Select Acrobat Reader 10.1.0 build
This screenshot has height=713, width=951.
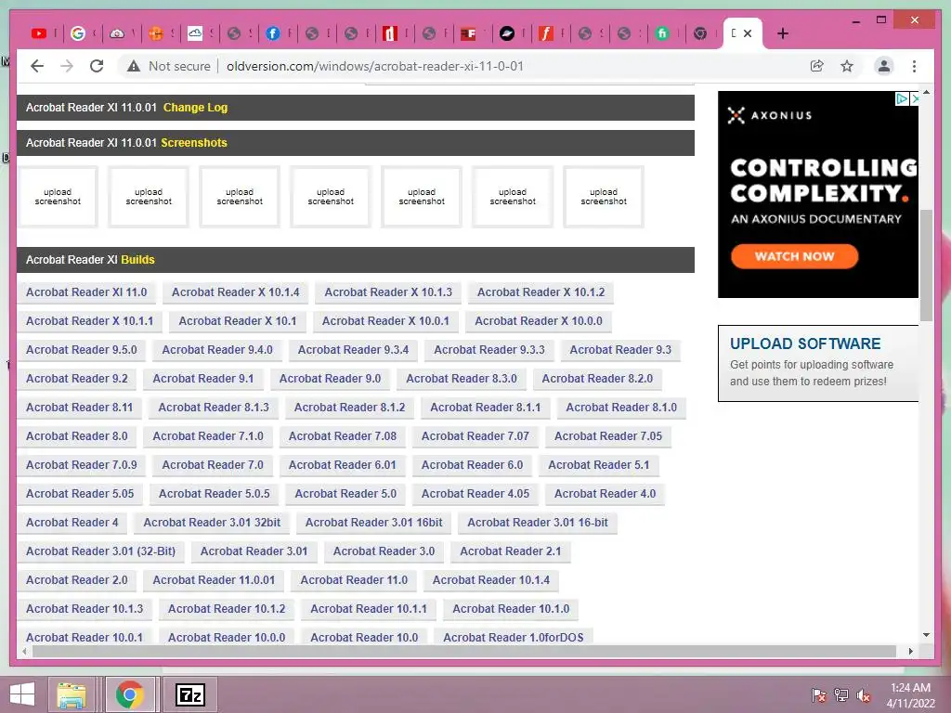[511, 609]
